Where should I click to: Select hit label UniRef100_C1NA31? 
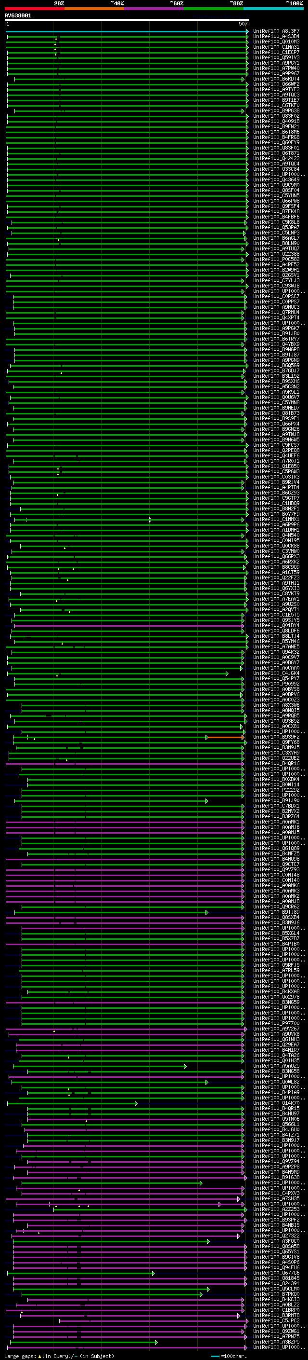[276, 47]
